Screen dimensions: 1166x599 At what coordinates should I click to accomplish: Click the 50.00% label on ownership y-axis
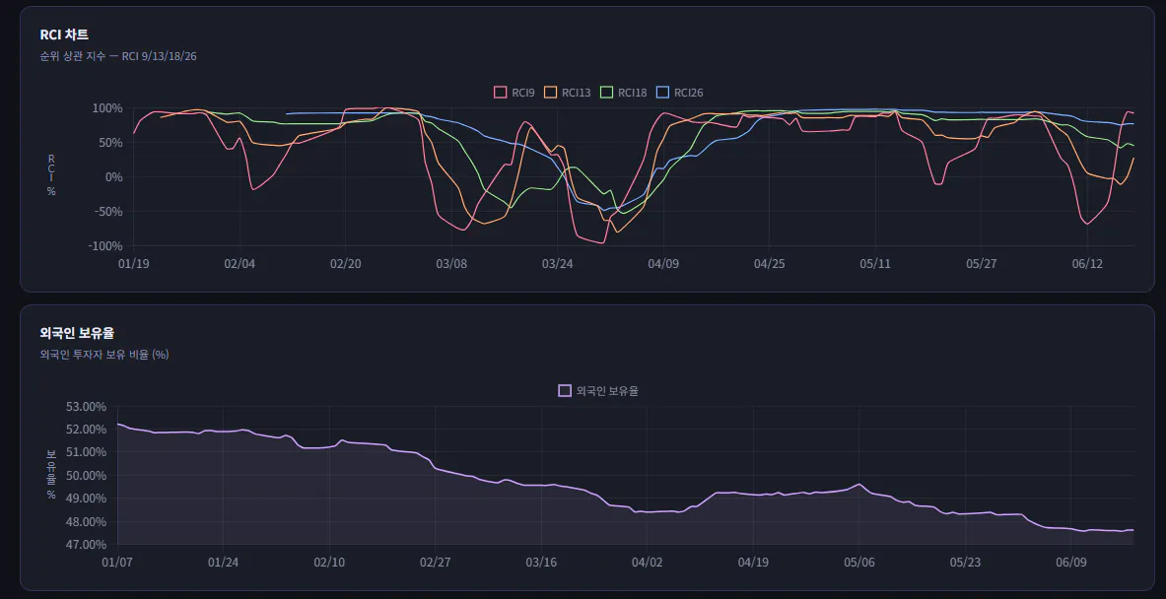tap(87, 476)
